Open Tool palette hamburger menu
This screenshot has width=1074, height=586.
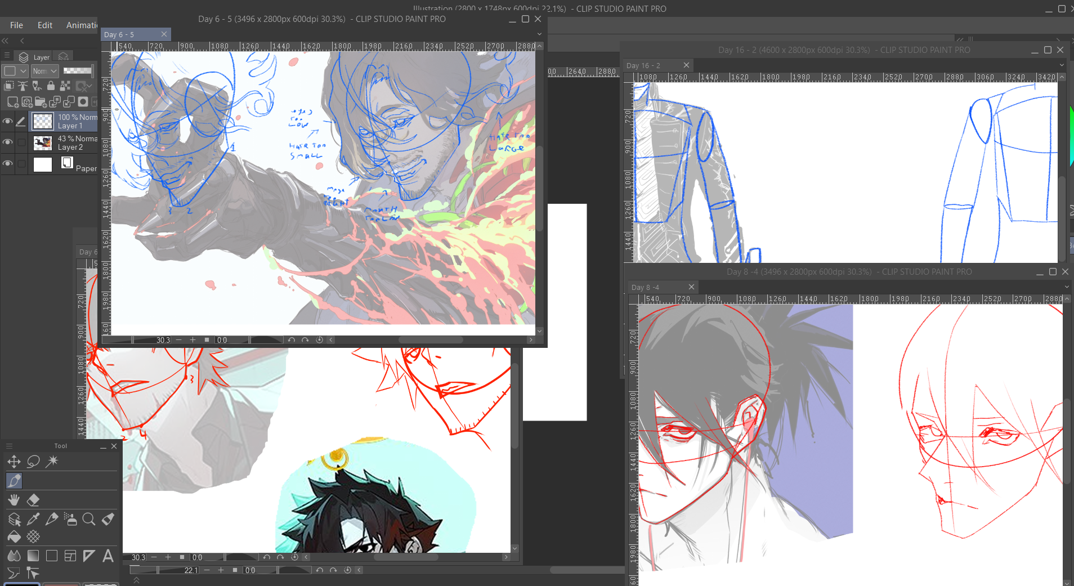[9, 445]
